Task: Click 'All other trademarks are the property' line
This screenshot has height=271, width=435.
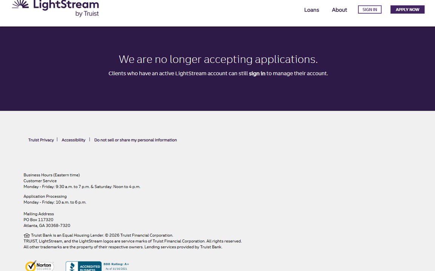Action: [x=123, y=247]
